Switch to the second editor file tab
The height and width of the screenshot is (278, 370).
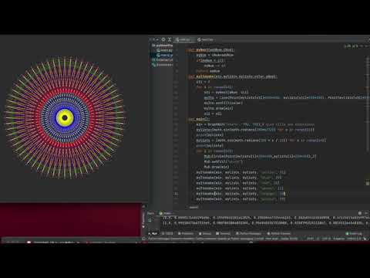[206, 40]
